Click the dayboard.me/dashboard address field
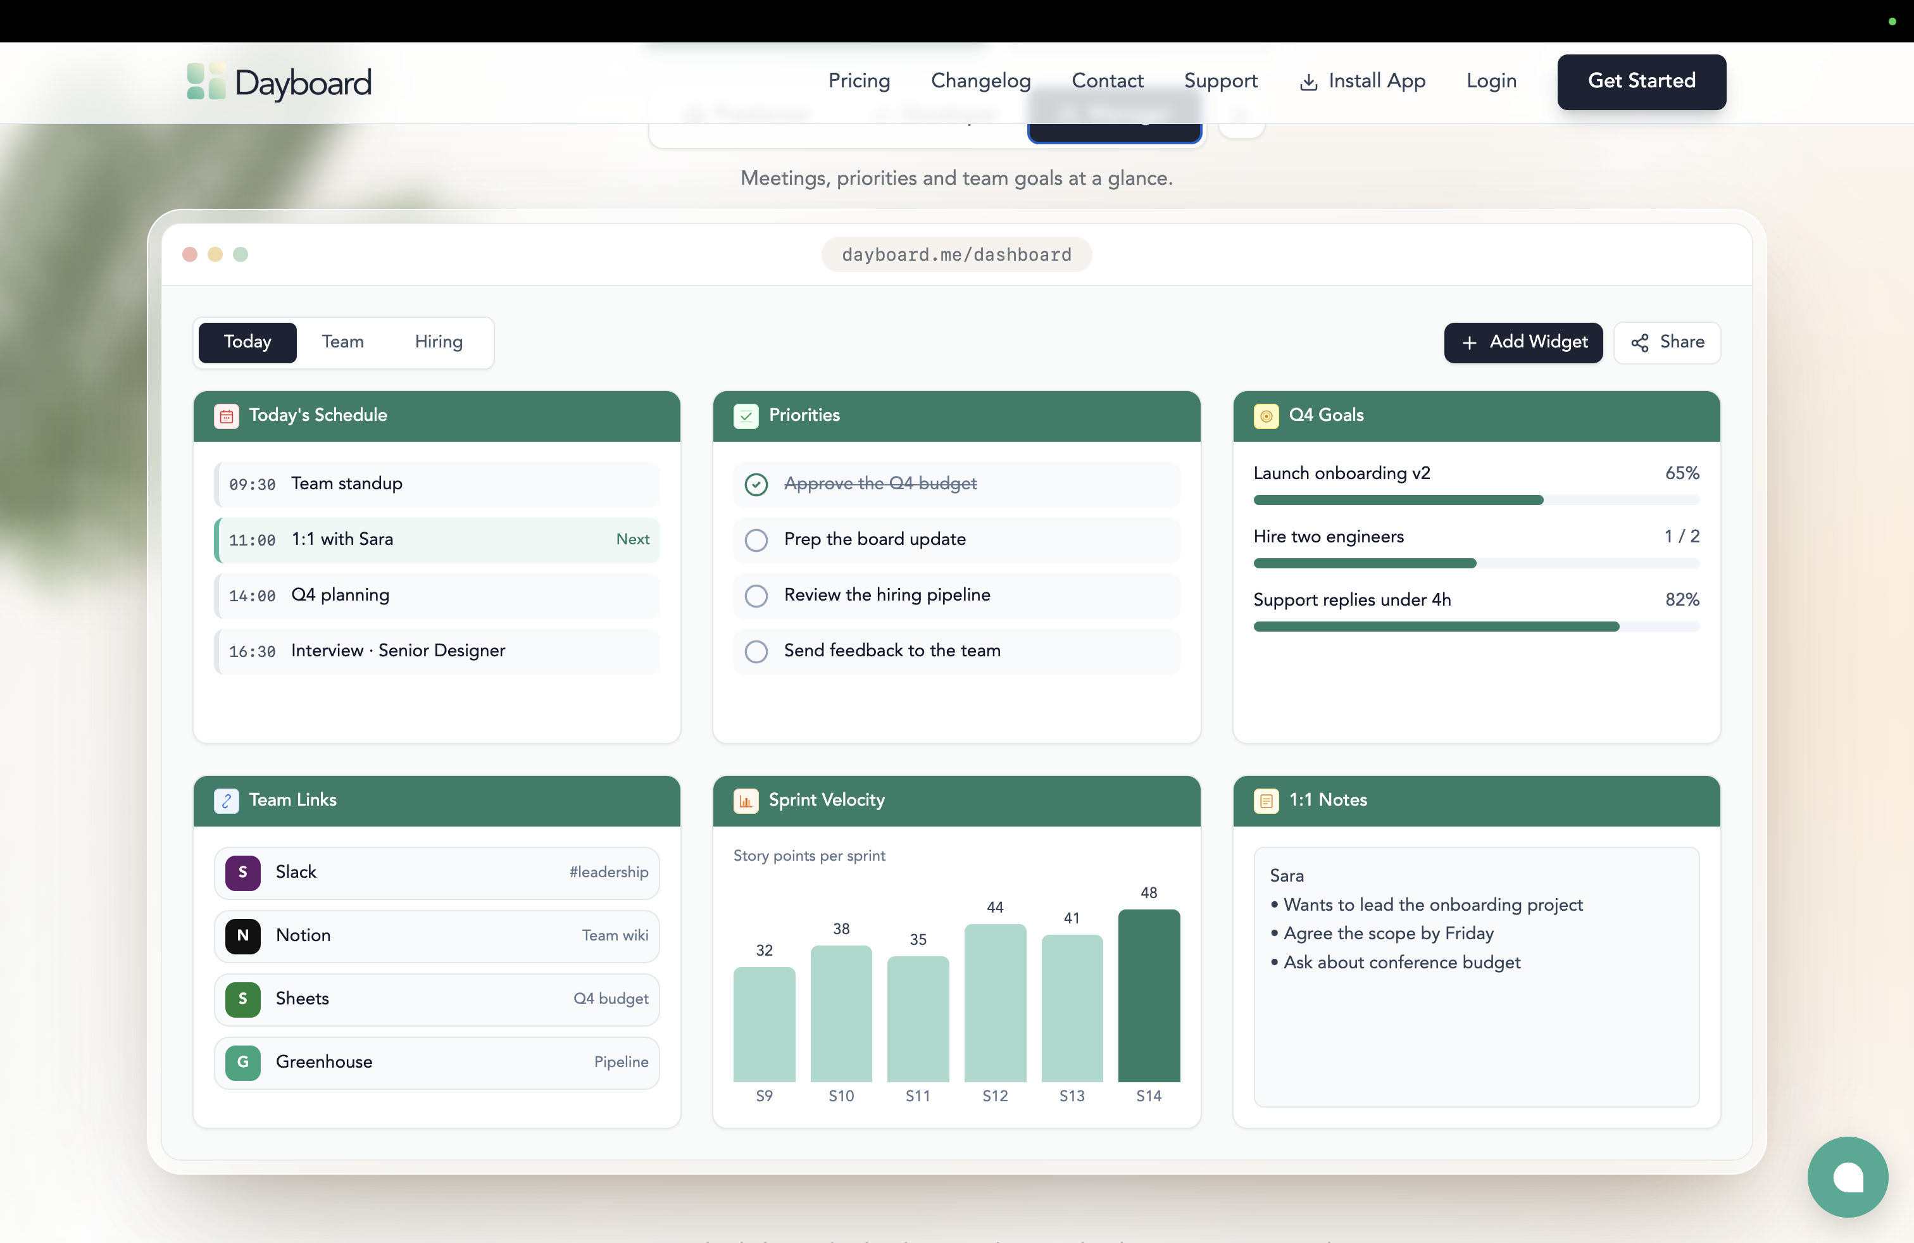 point(956,255)
